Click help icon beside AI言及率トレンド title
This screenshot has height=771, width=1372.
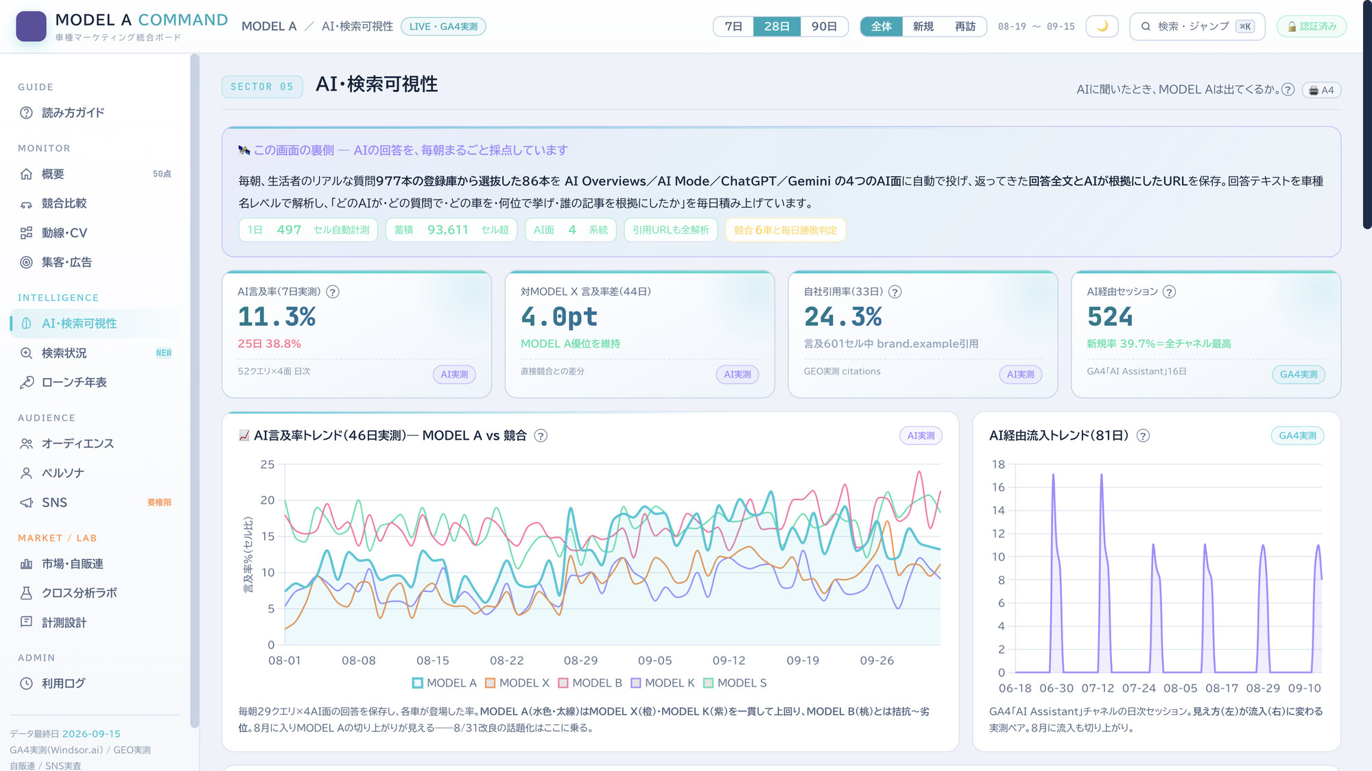[541, 436]
